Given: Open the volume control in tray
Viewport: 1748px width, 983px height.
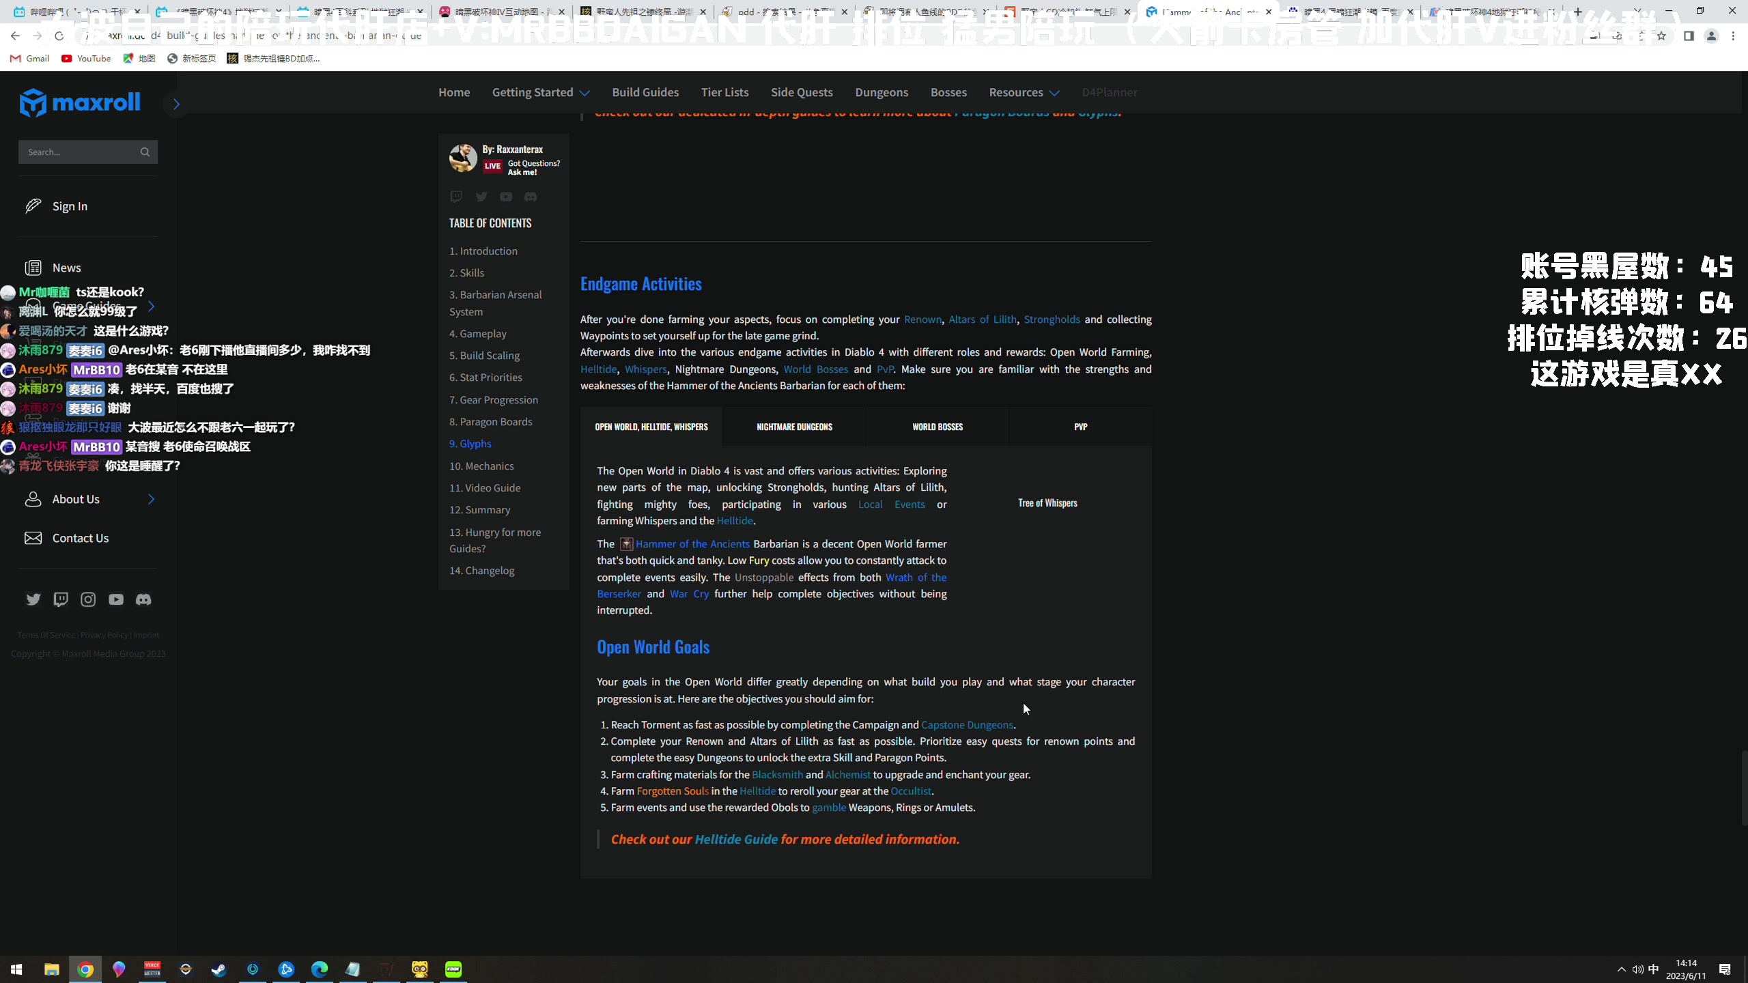Looking at the screenshot, I should (x=1637, y=969).
